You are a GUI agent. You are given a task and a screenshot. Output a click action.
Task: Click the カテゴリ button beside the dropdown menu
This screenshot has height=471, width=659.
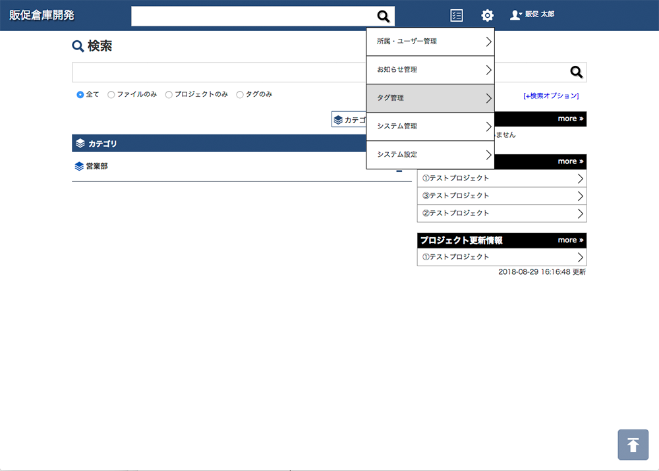pyautogui.click(x=349, y=120)
